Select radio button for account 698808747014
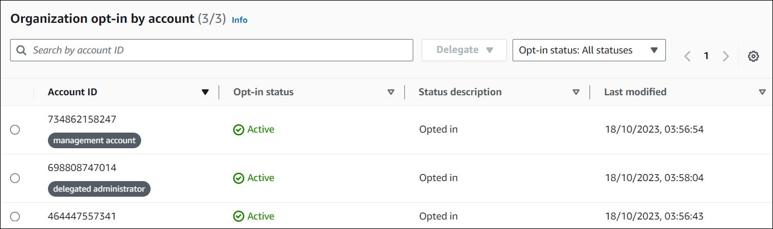 click(x=15, y=178)
